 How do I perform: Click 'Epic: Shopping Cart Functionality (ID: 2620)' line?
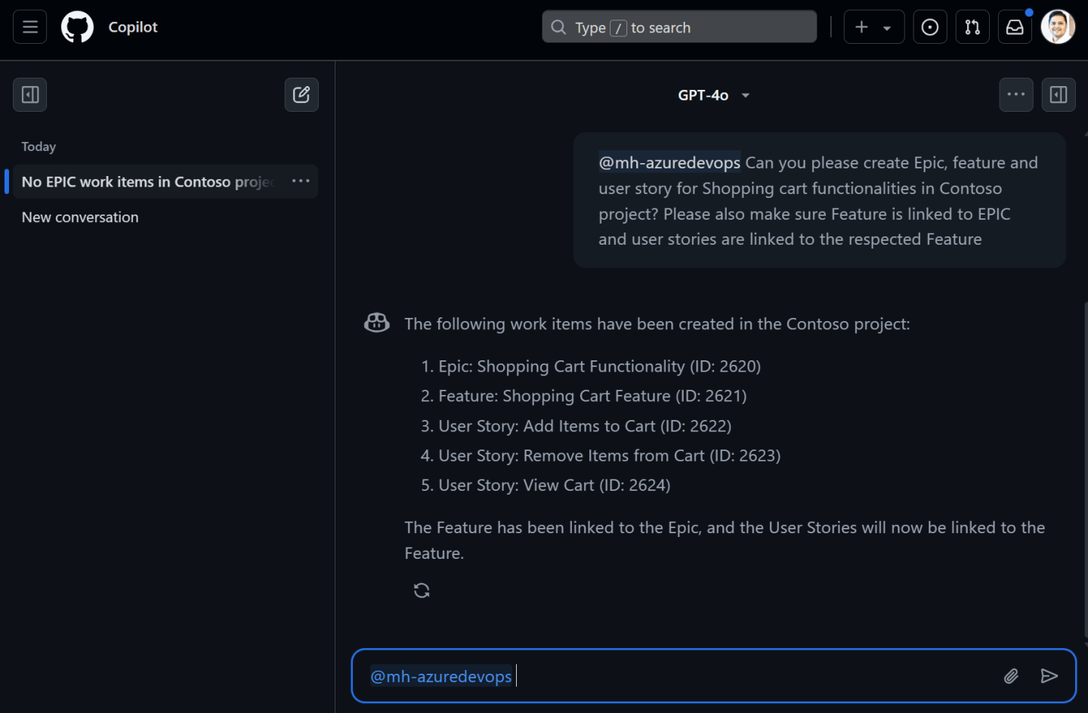pos(599,366)
